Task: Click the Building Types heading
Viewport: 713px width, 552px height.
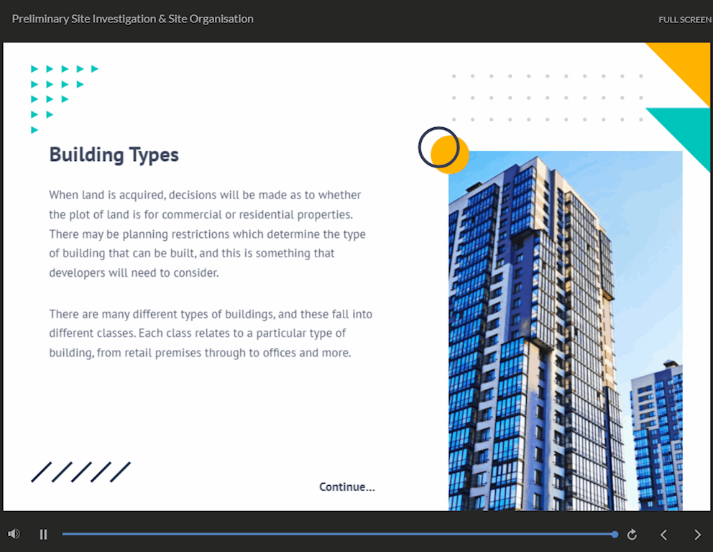Action: [114, 155]
